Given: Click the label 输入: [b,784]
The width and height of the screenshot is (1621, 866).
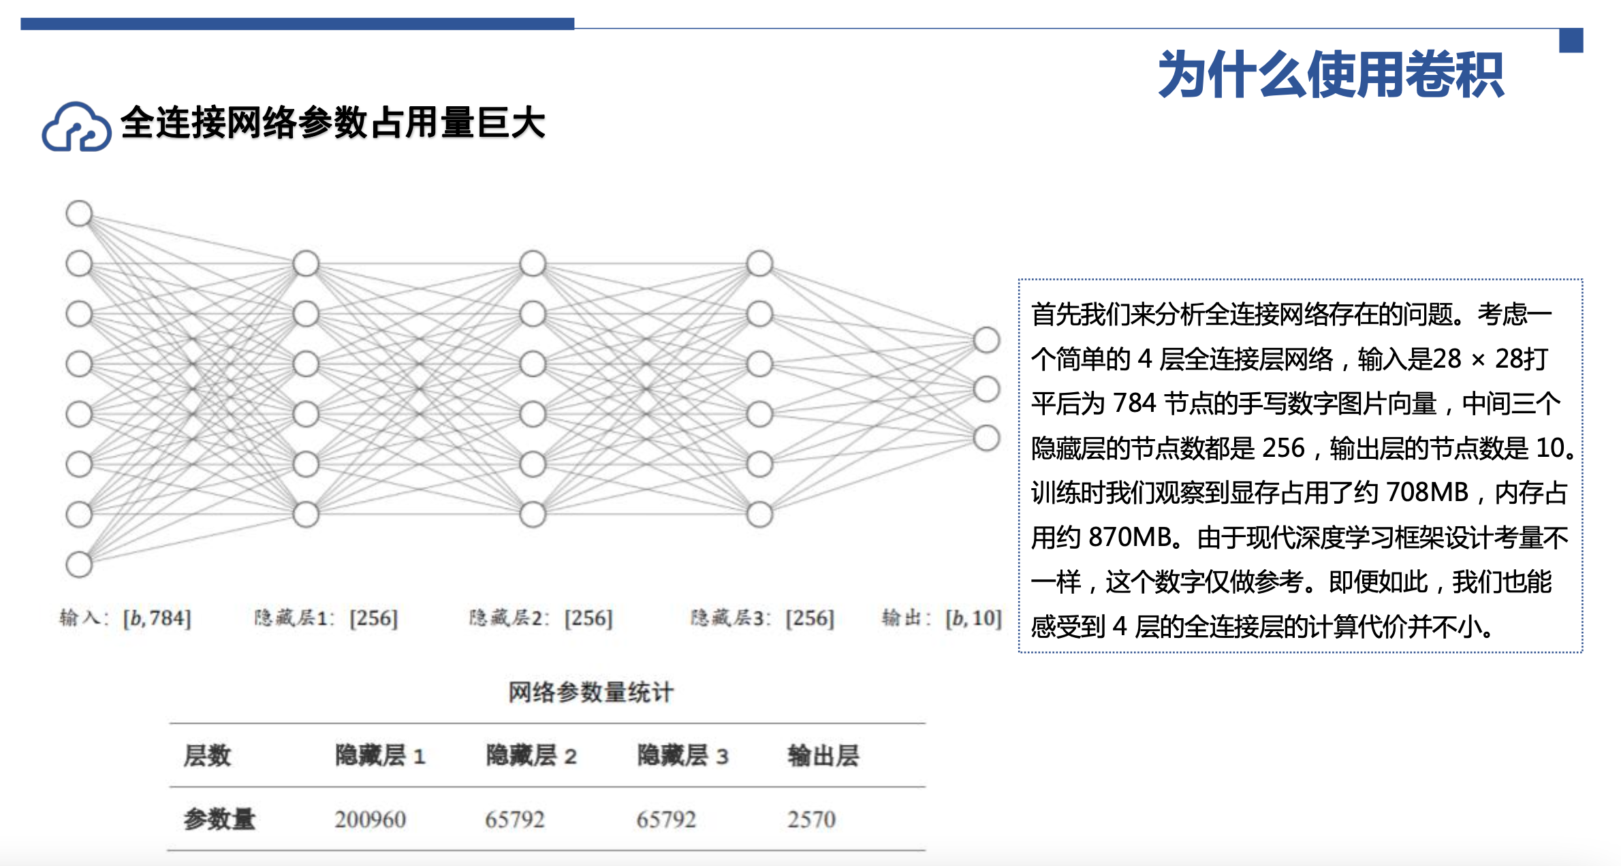Looking at the screenshot, I should click(125, 618).
